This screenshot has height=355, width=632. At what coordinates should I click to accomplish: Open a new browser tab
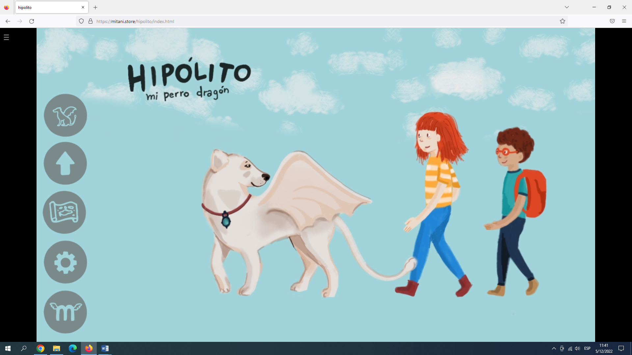95,7
